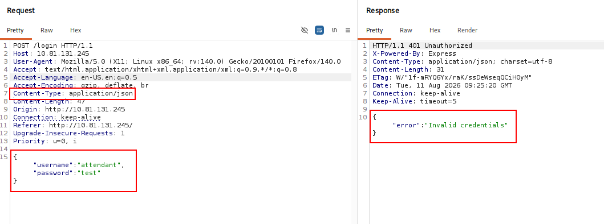Click the Priority: u=0, i line
Image resolution: width=604 pixels, height=224 pixels.
click(x=45, y=141)
